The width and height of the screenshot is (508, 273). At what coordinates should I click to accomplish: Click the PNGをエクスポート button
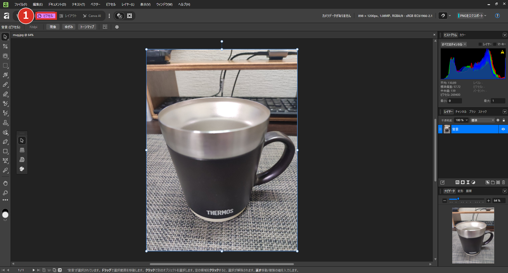click(x=471, y=16)
